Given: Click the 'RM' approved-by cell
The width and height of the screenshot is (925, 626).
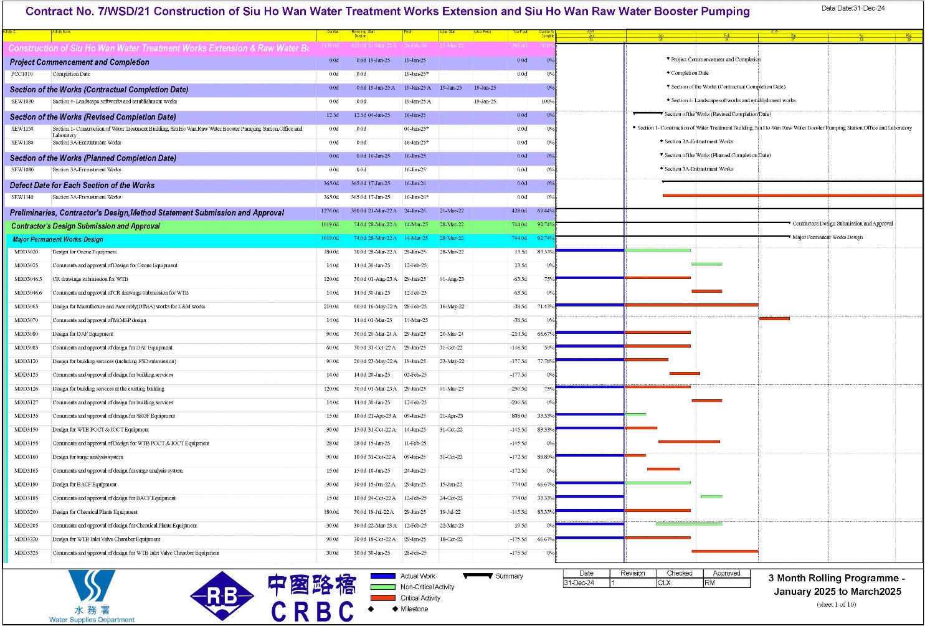Looking at the screenshot, I should pos(727,583).
